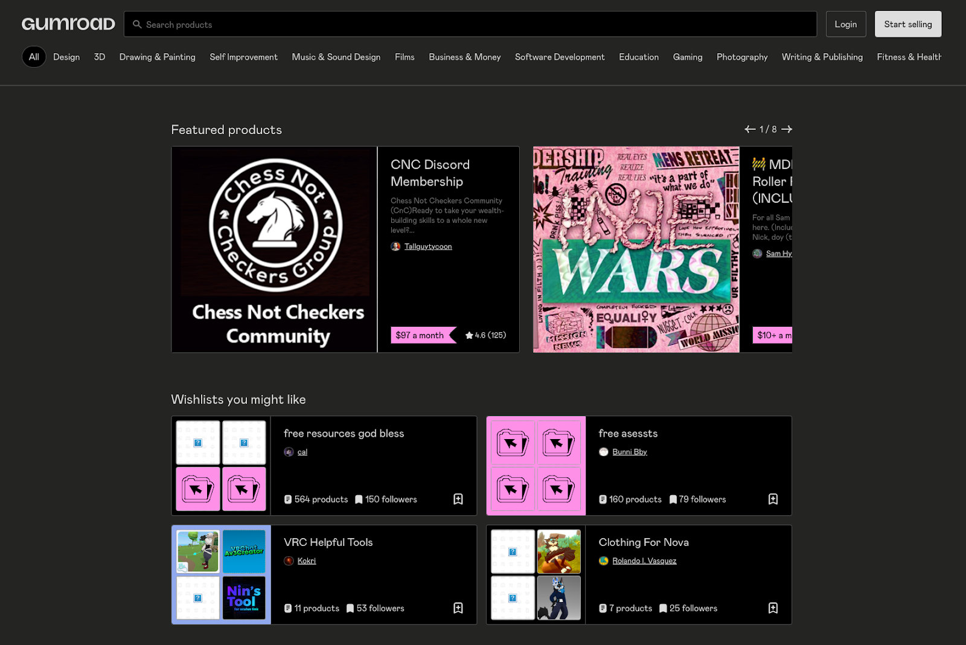The image size is (966, 645).
Task: Switch to Drawing & Painting category
Action: click(158, 57)
